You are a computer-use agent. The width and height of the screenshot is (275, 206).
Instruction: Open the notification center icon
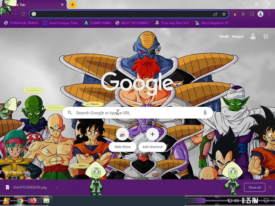[266, 201]
